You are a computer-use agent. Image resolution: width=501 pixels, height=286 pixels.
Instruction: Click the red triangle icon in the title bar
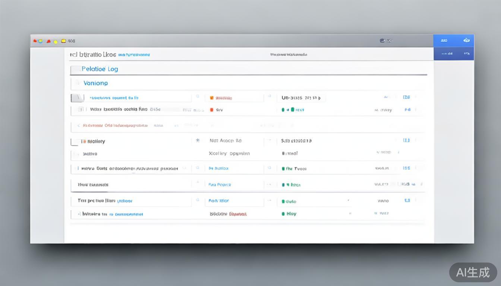click(x=48, y=41)
